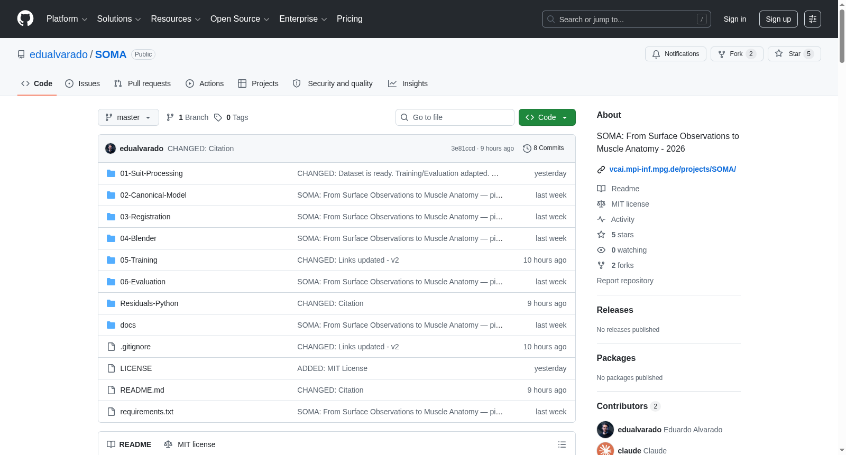Click the Claude contributor avatar
The height and width of the screenshot is (455, 846).
click(605, 450)
